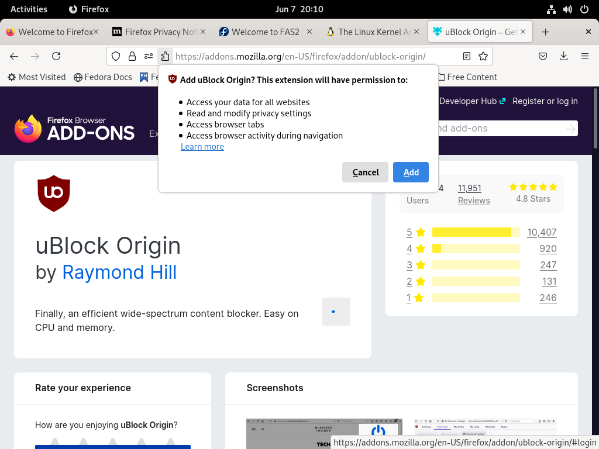The width and height of the screenshot is (599, 449).
Task: Click the greyed-out forward arrow
Action: point(35,57)
